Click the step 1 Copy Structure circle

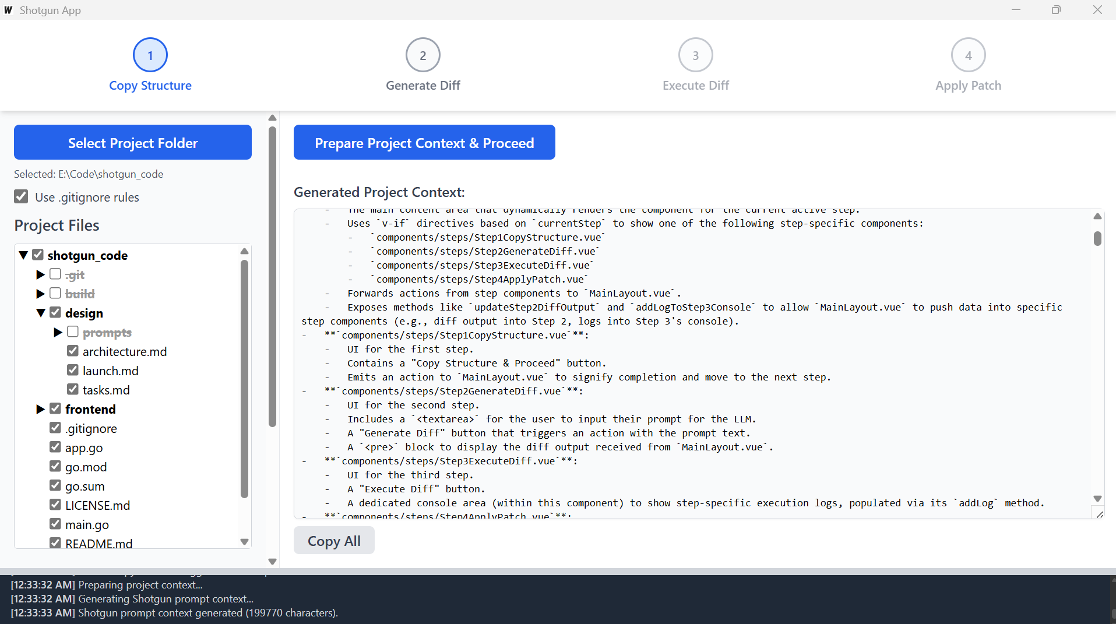pyautogui.click(x=150, y=55)
